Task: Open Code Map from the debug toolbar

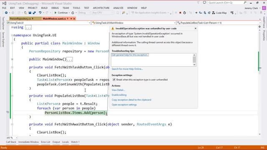Action: [219, 13]
